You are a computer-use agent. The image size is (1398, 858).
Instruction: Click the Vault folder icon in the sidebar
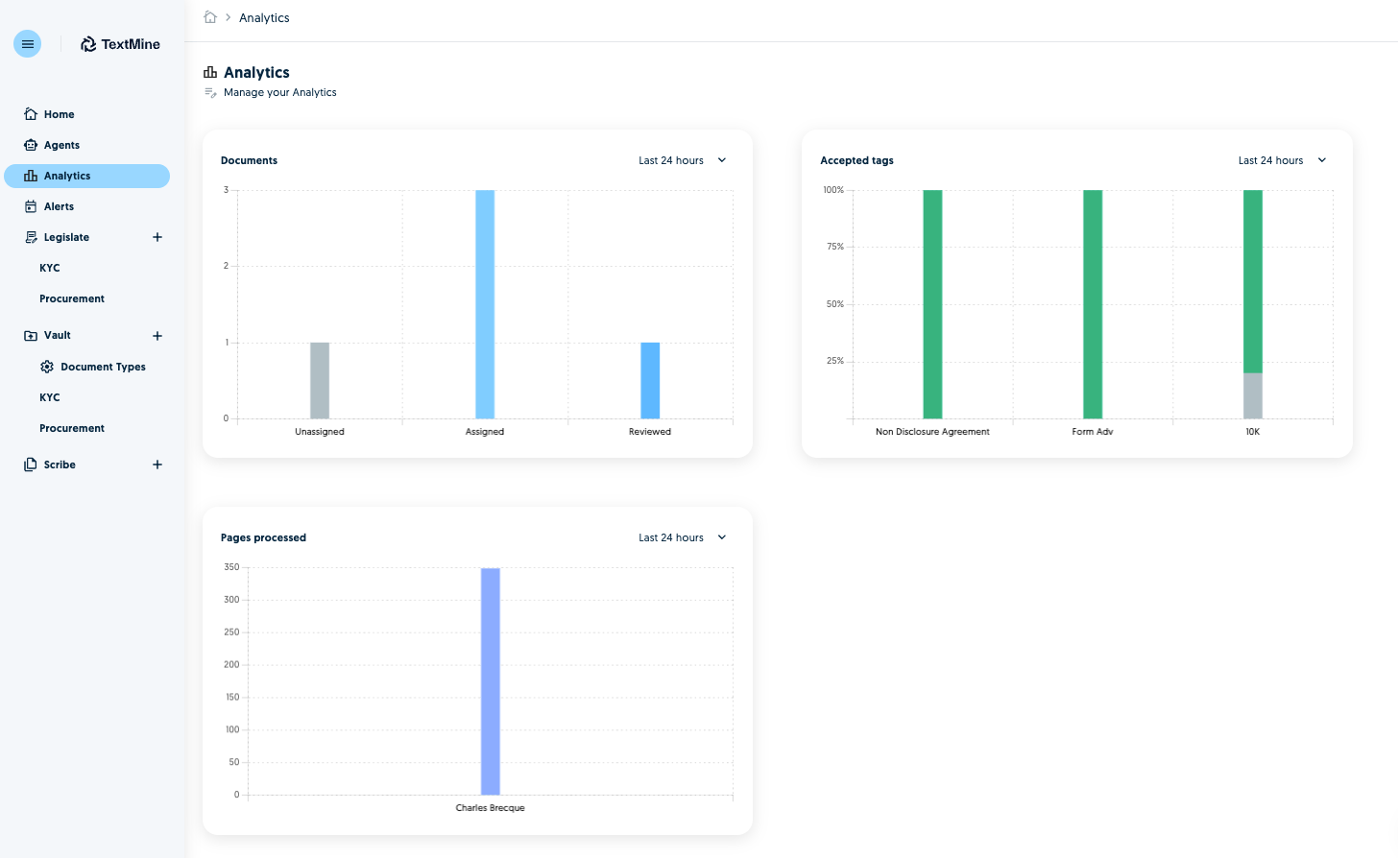coord(31,336)
